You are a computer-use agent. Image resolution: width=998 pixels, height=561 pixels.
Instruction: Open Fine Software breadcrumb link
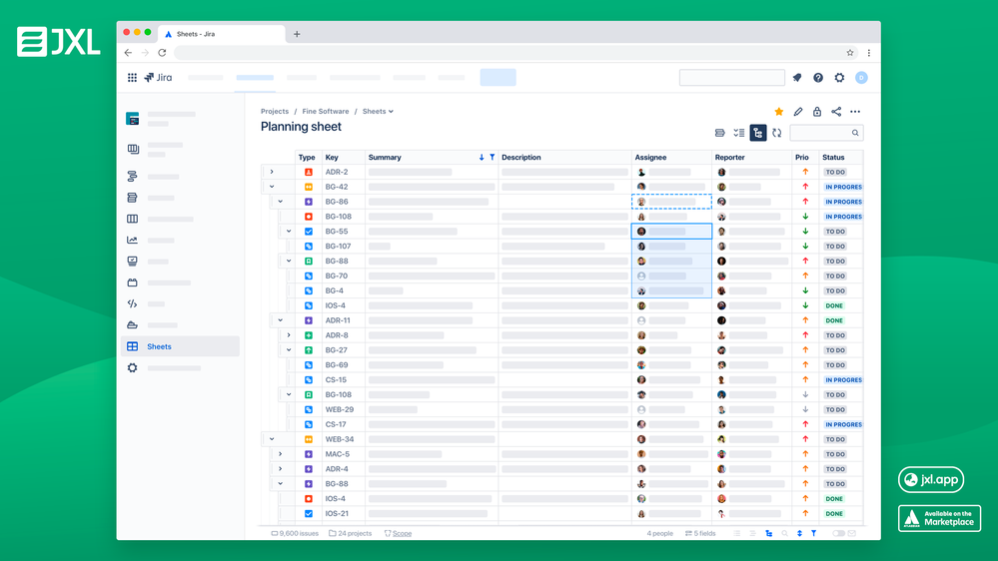click(326, 112)
